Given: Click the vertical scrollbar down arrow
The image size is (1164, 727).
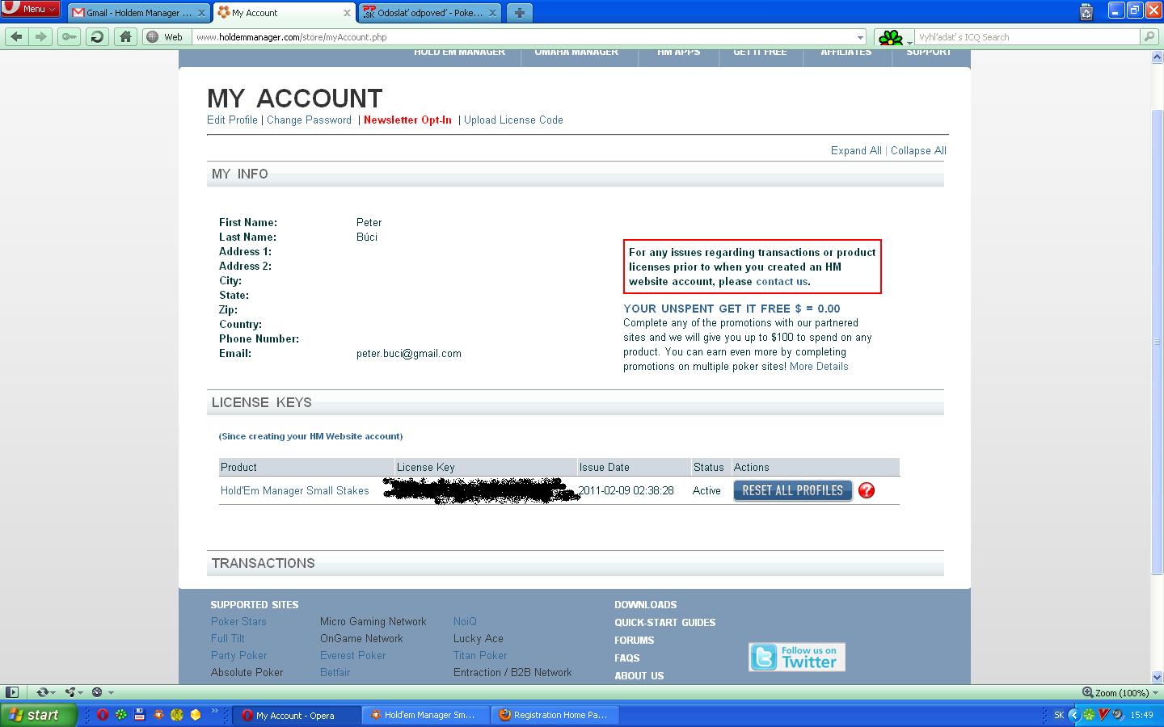Looking at the screenshot, I should click(x=1157, y=677).
